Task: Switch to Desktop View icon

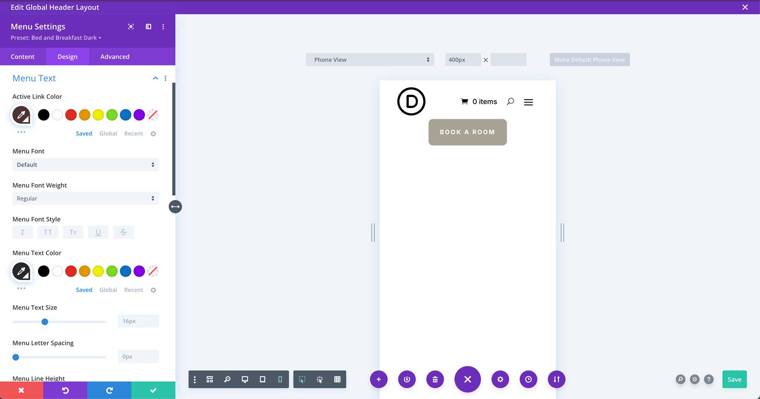Action: point(245,379)
